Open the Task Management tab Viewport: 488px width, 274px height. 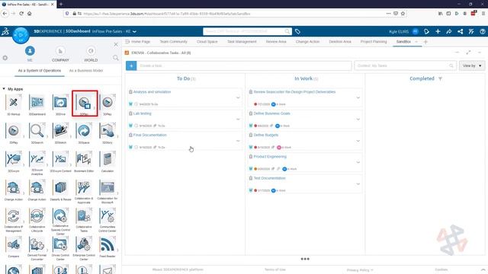pyautogui.click(x=242, y=42)
